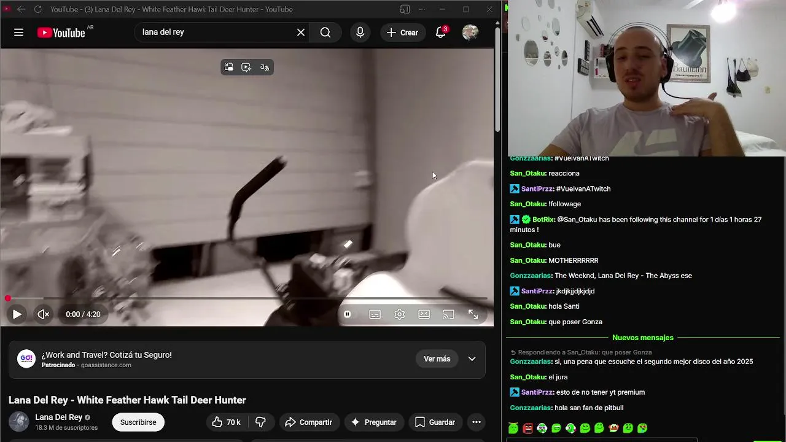Open the account avatar menu
The width and height of the screenshot is (786, 442).
[x=470, y=33]
